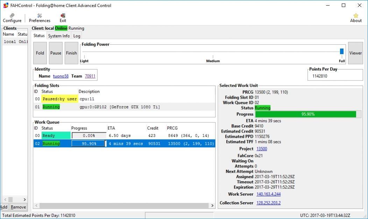This screenshot has width=368, height=219.
Task: Select work queue row 00 Ready
Action: point(125,135)
